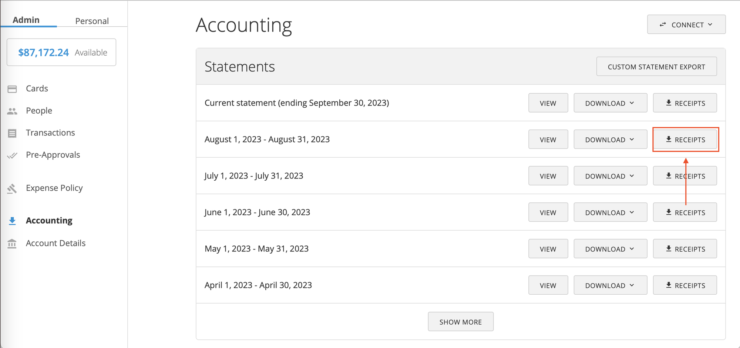Screen dimensions: 740x348
Task: Click SHOW MORE to load older statements
Action: [461, 321]
